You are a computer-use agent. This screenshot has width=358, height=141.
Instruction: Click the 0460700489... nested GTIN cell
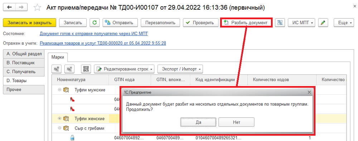click(x=170, y=138)
